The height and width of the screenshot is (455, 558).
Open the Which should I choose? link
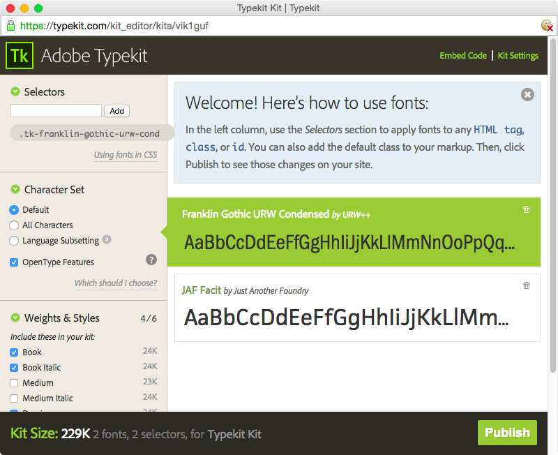coord(116,283)
